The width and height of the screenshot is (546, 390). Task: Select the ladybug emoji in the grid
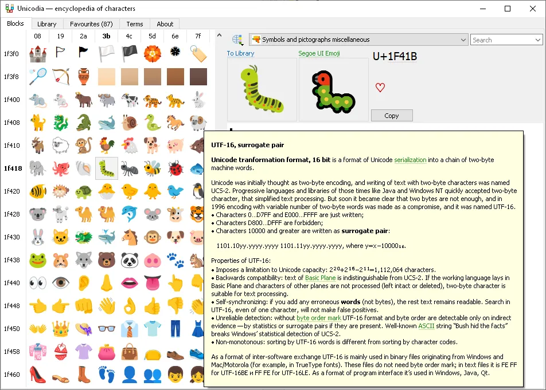175,168
